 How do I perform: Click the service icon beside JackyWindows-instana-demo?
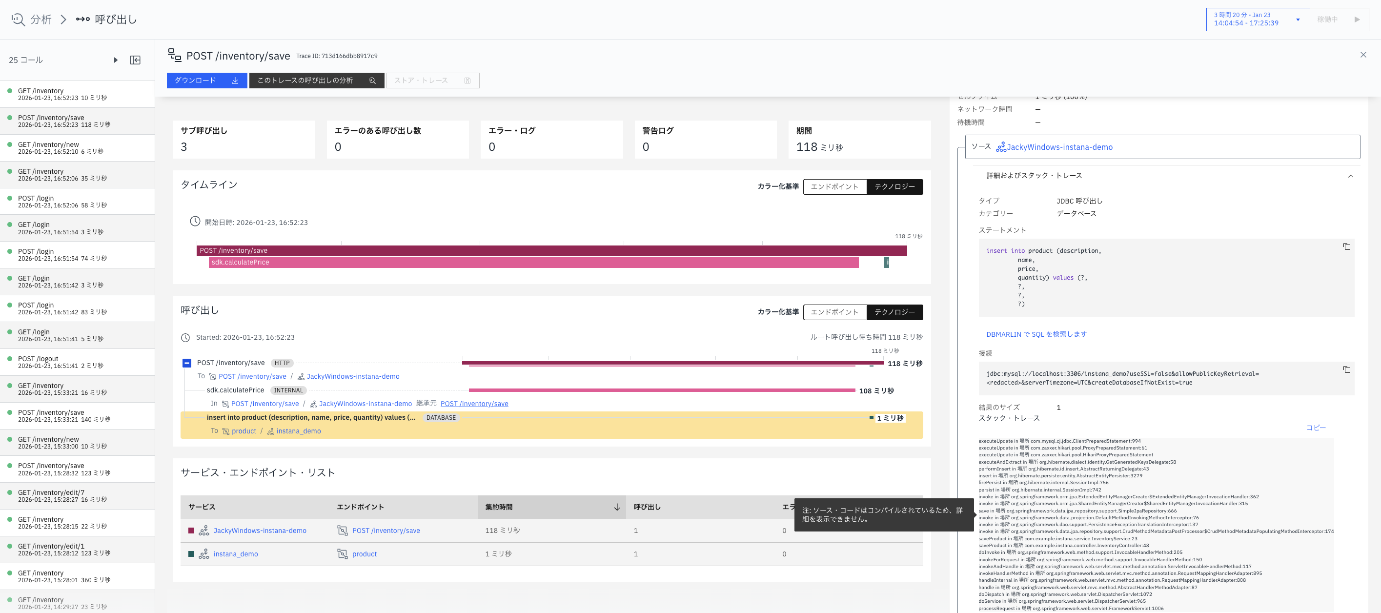(x=1000, y=146)
